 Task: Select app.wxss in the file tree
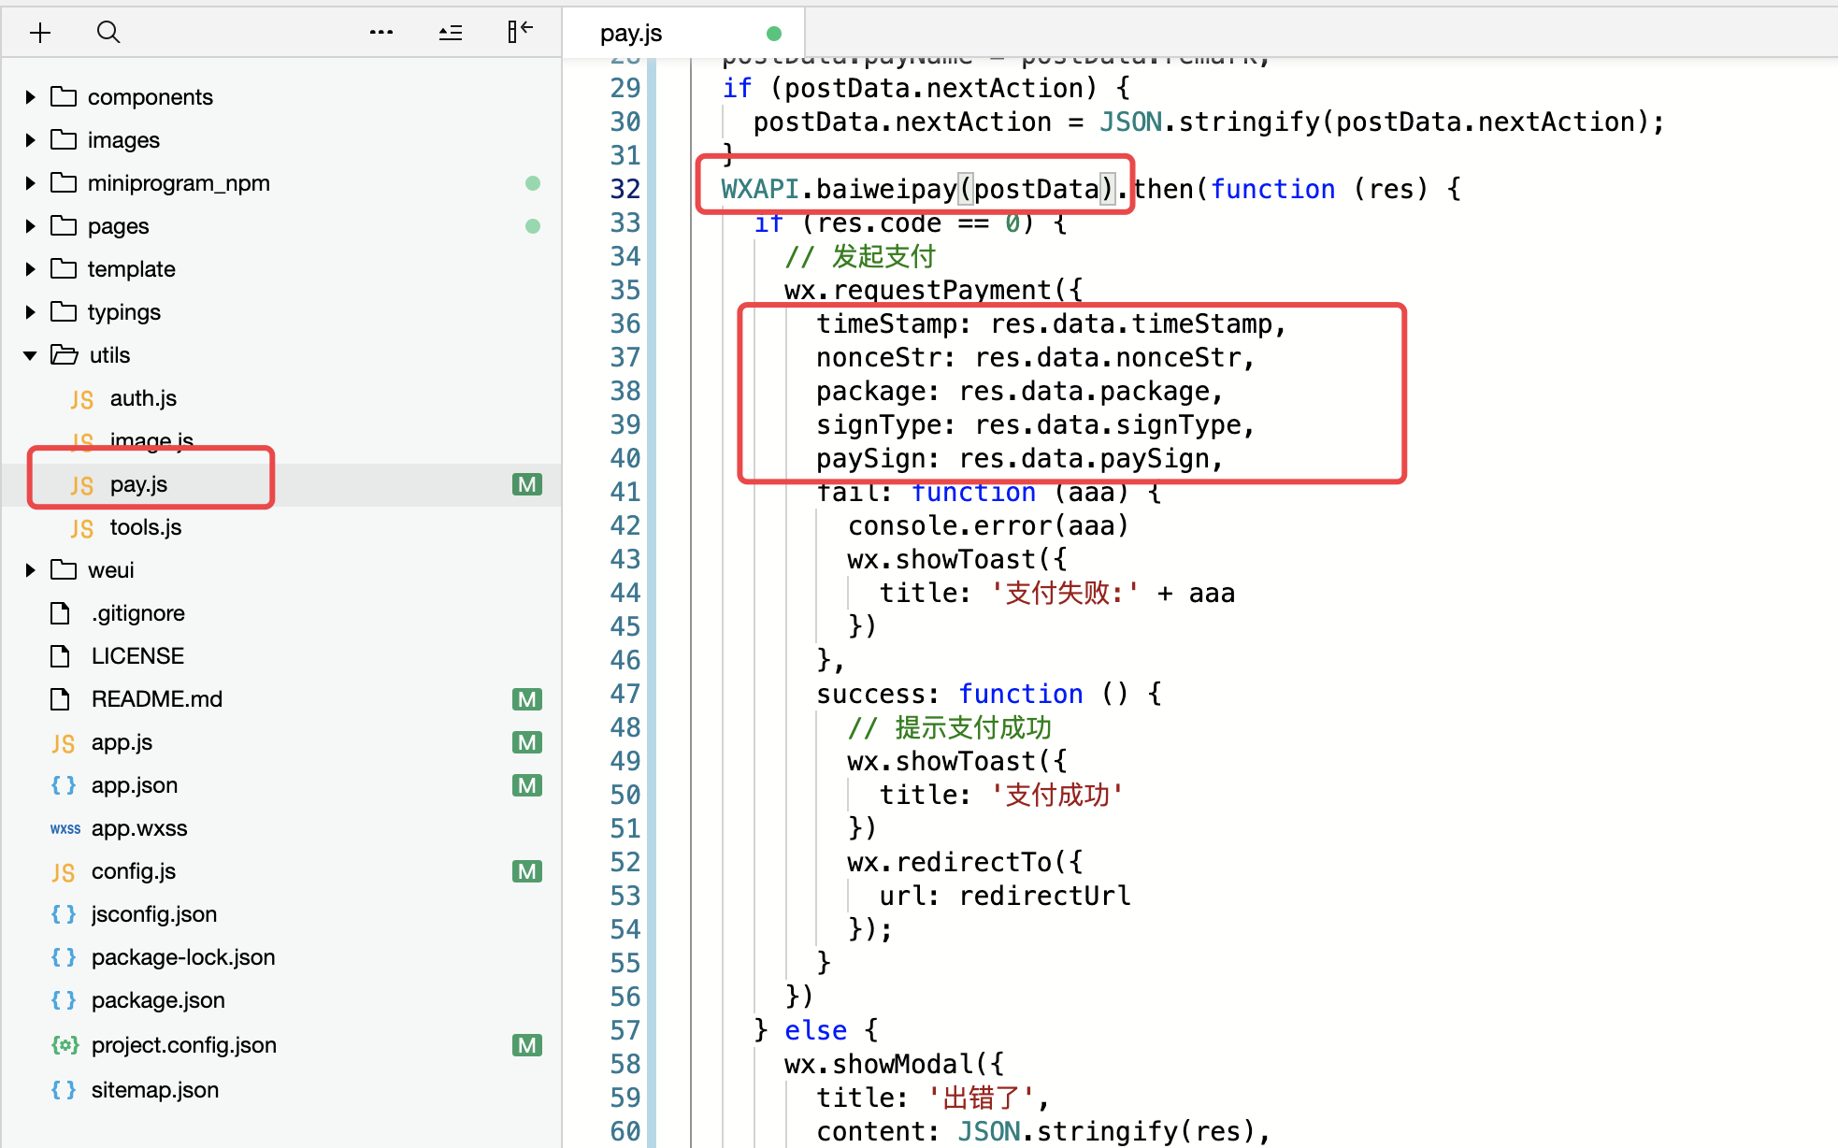click(139, 828)
